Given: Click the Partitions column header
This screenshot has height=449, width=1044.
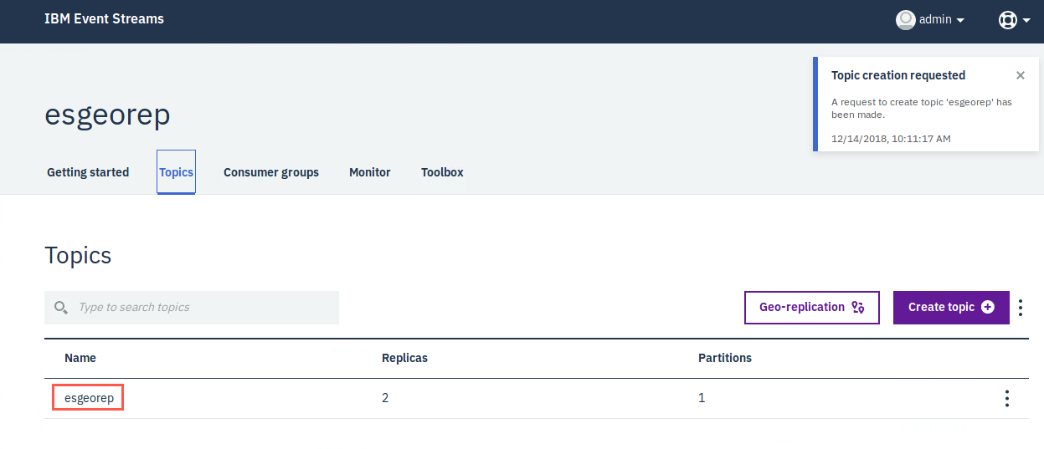Looking at the screenshot, I should 725,358.
